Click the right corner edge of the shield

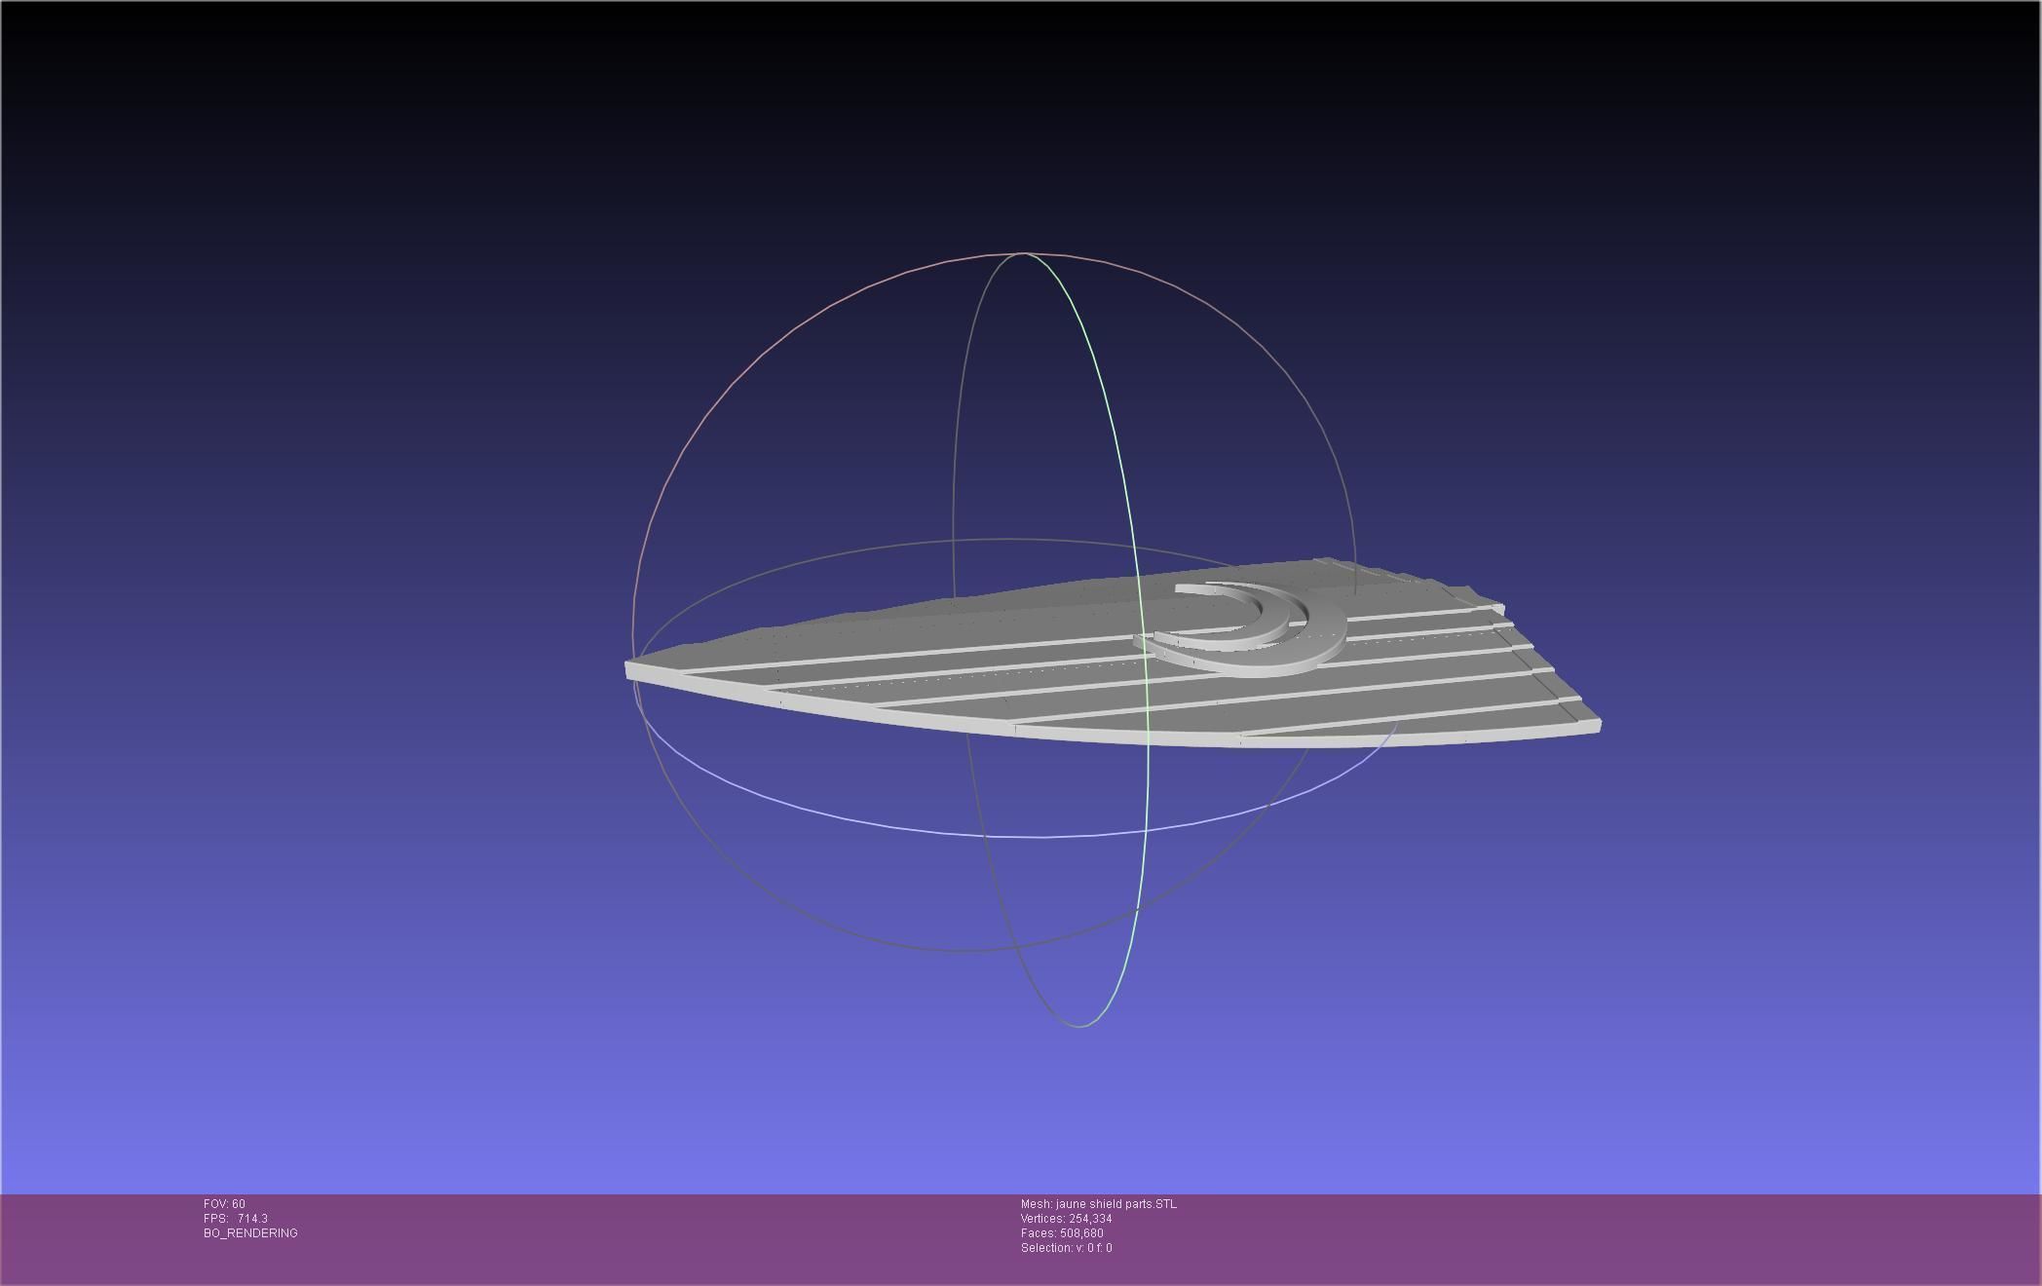[x=1594, y=724]
